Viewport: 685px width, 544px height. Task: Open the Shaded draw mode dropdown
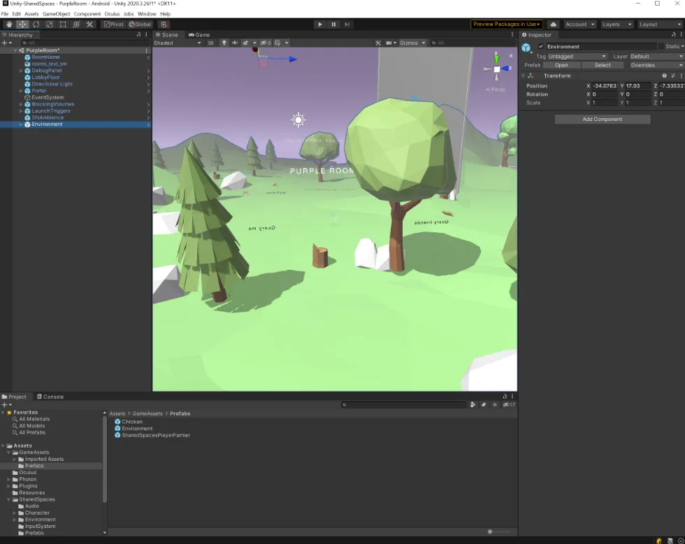pos(178,43)
